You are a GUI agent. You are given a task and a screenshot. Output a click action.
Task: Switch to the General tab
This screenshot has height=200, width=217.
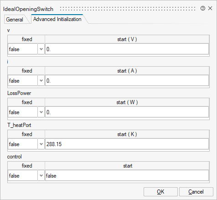[x=15, y=20]
